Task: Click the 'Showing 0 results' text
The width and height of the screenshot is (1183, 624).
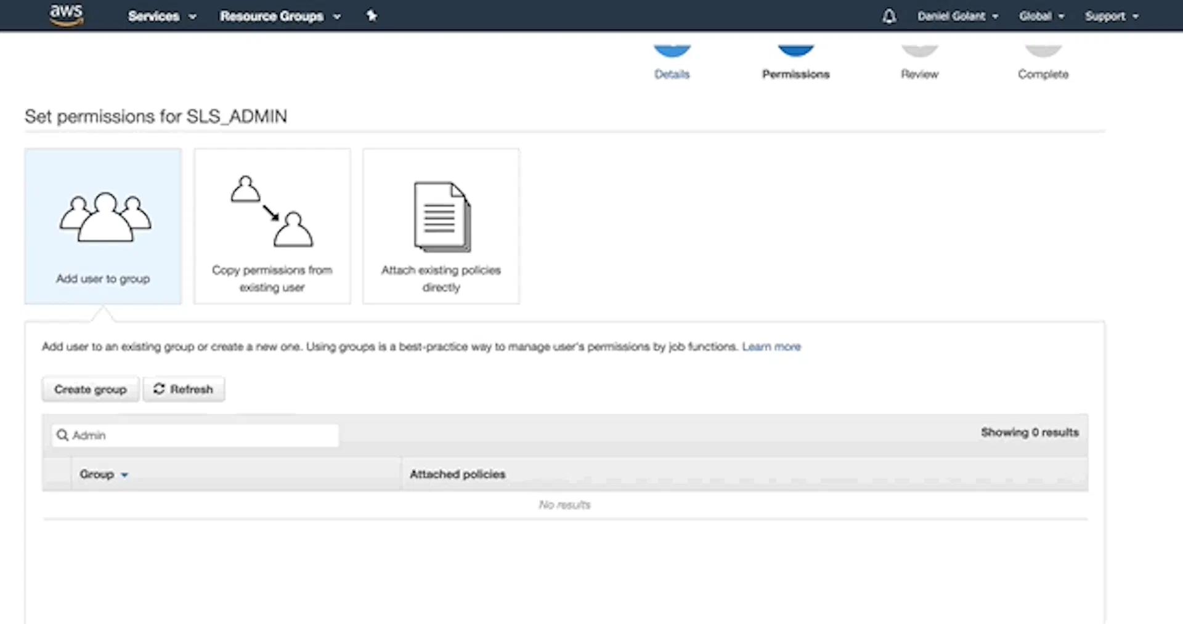Action: [x=1030, y=433]
